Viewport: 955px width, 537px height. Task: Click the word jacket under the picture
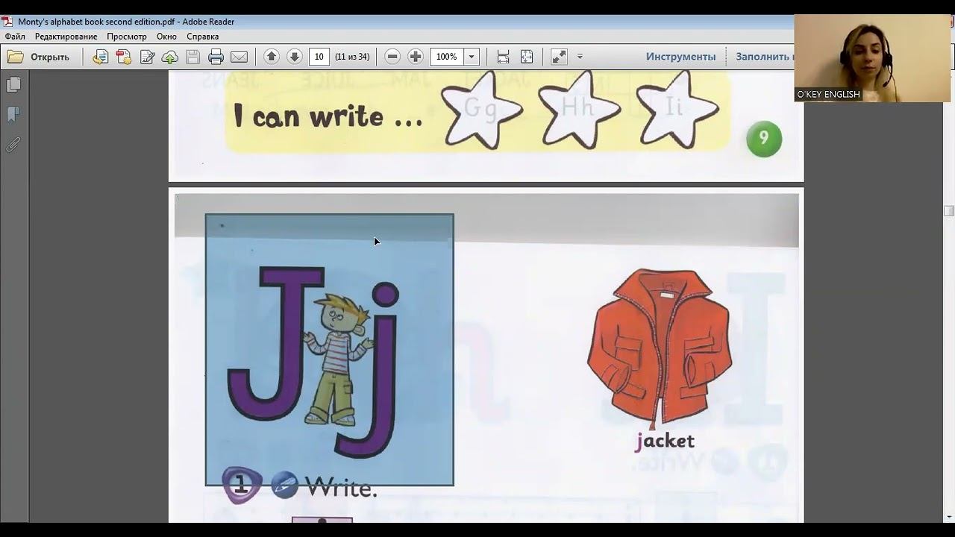click(665, 442)
